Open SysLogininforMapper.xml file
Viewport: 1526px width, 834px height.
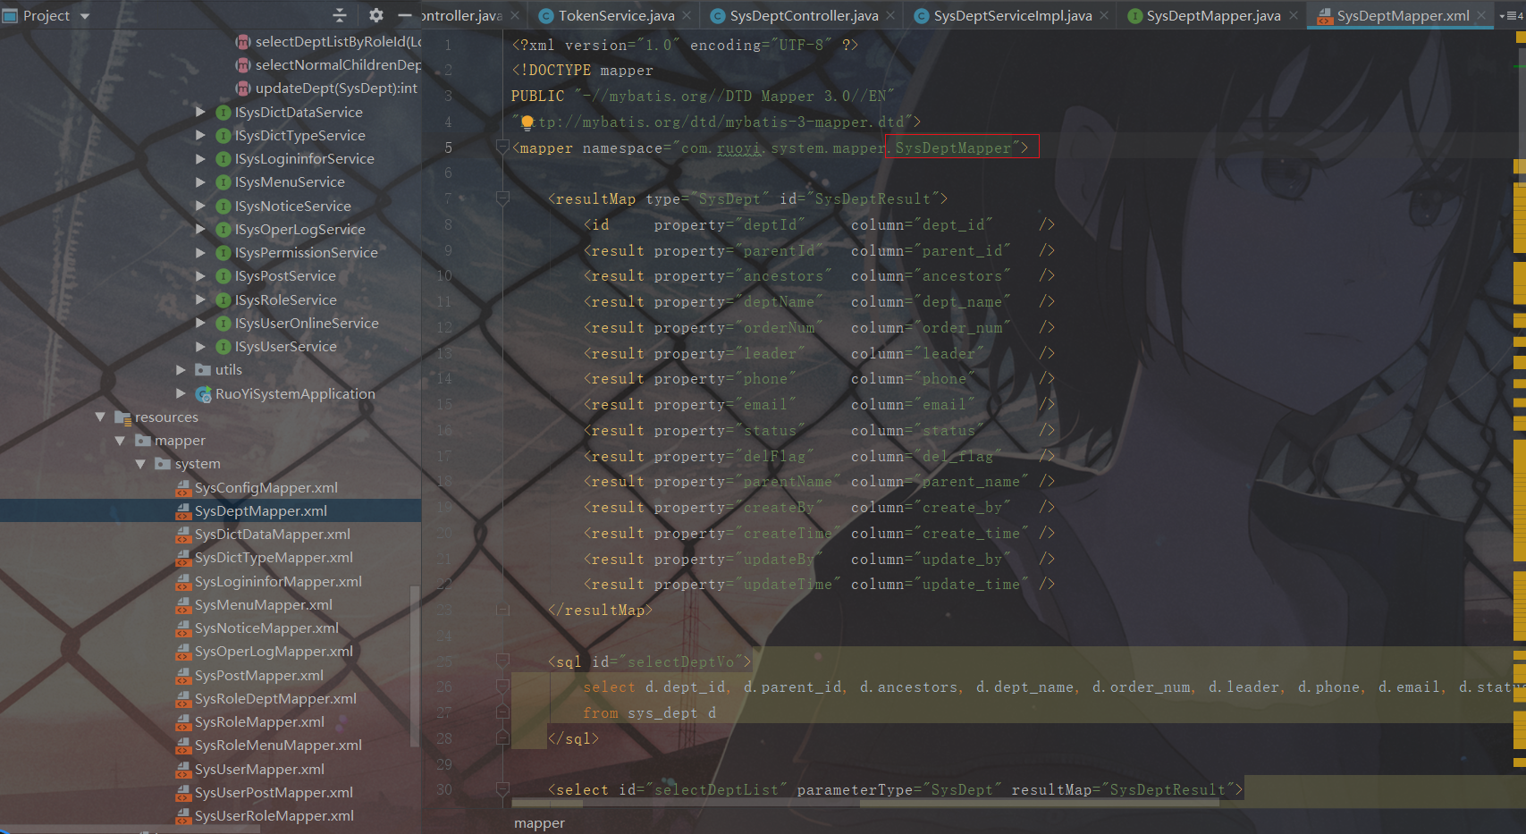pos(278,581)
